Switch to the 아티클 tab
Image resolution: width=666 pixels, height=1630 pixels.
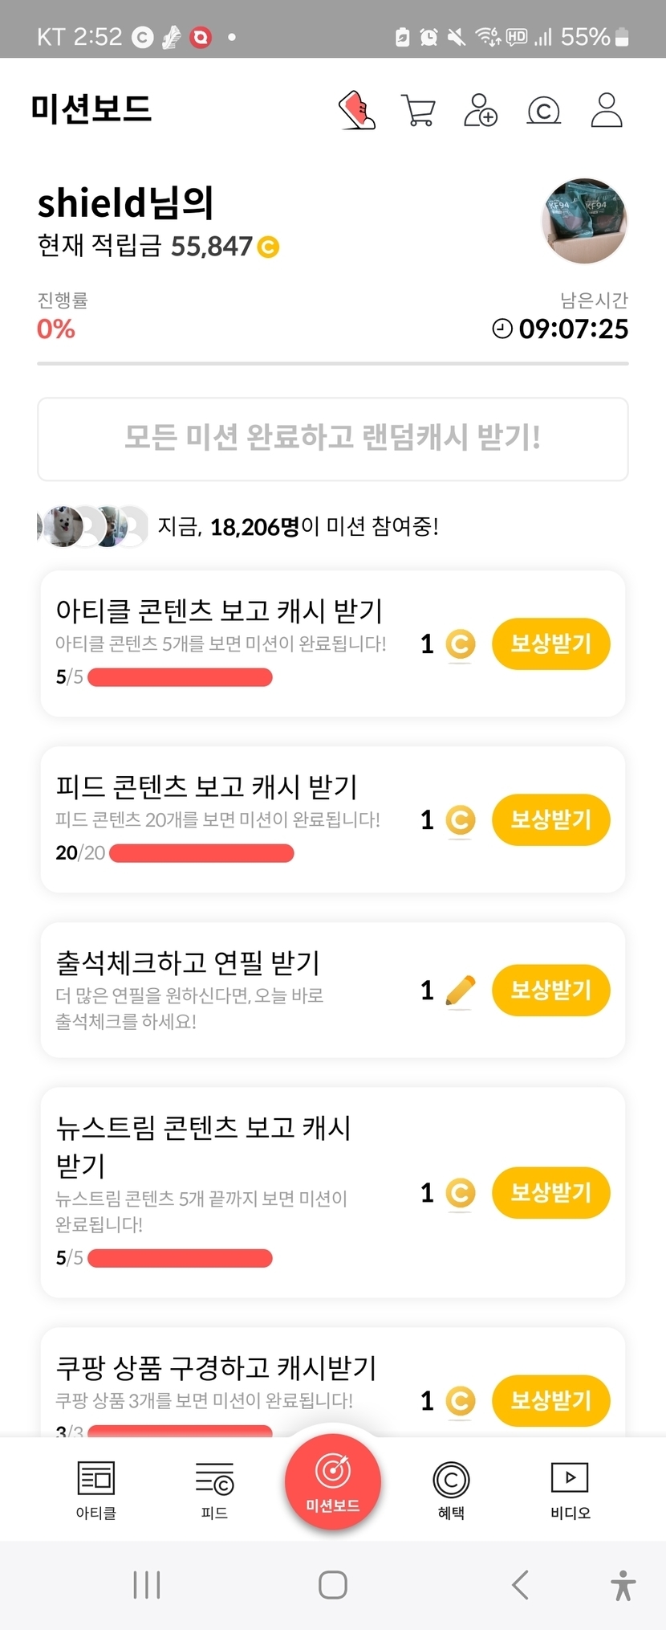[96, 1489]
